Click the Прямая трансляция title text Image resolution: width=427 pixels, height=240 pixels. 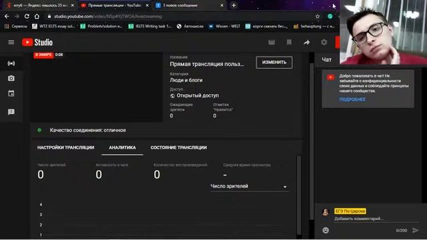pyautogui.click(x=207, y=64)
